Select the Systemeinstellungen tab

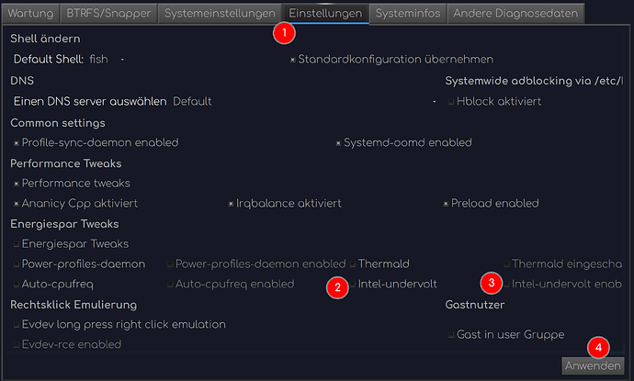(220, 14)
